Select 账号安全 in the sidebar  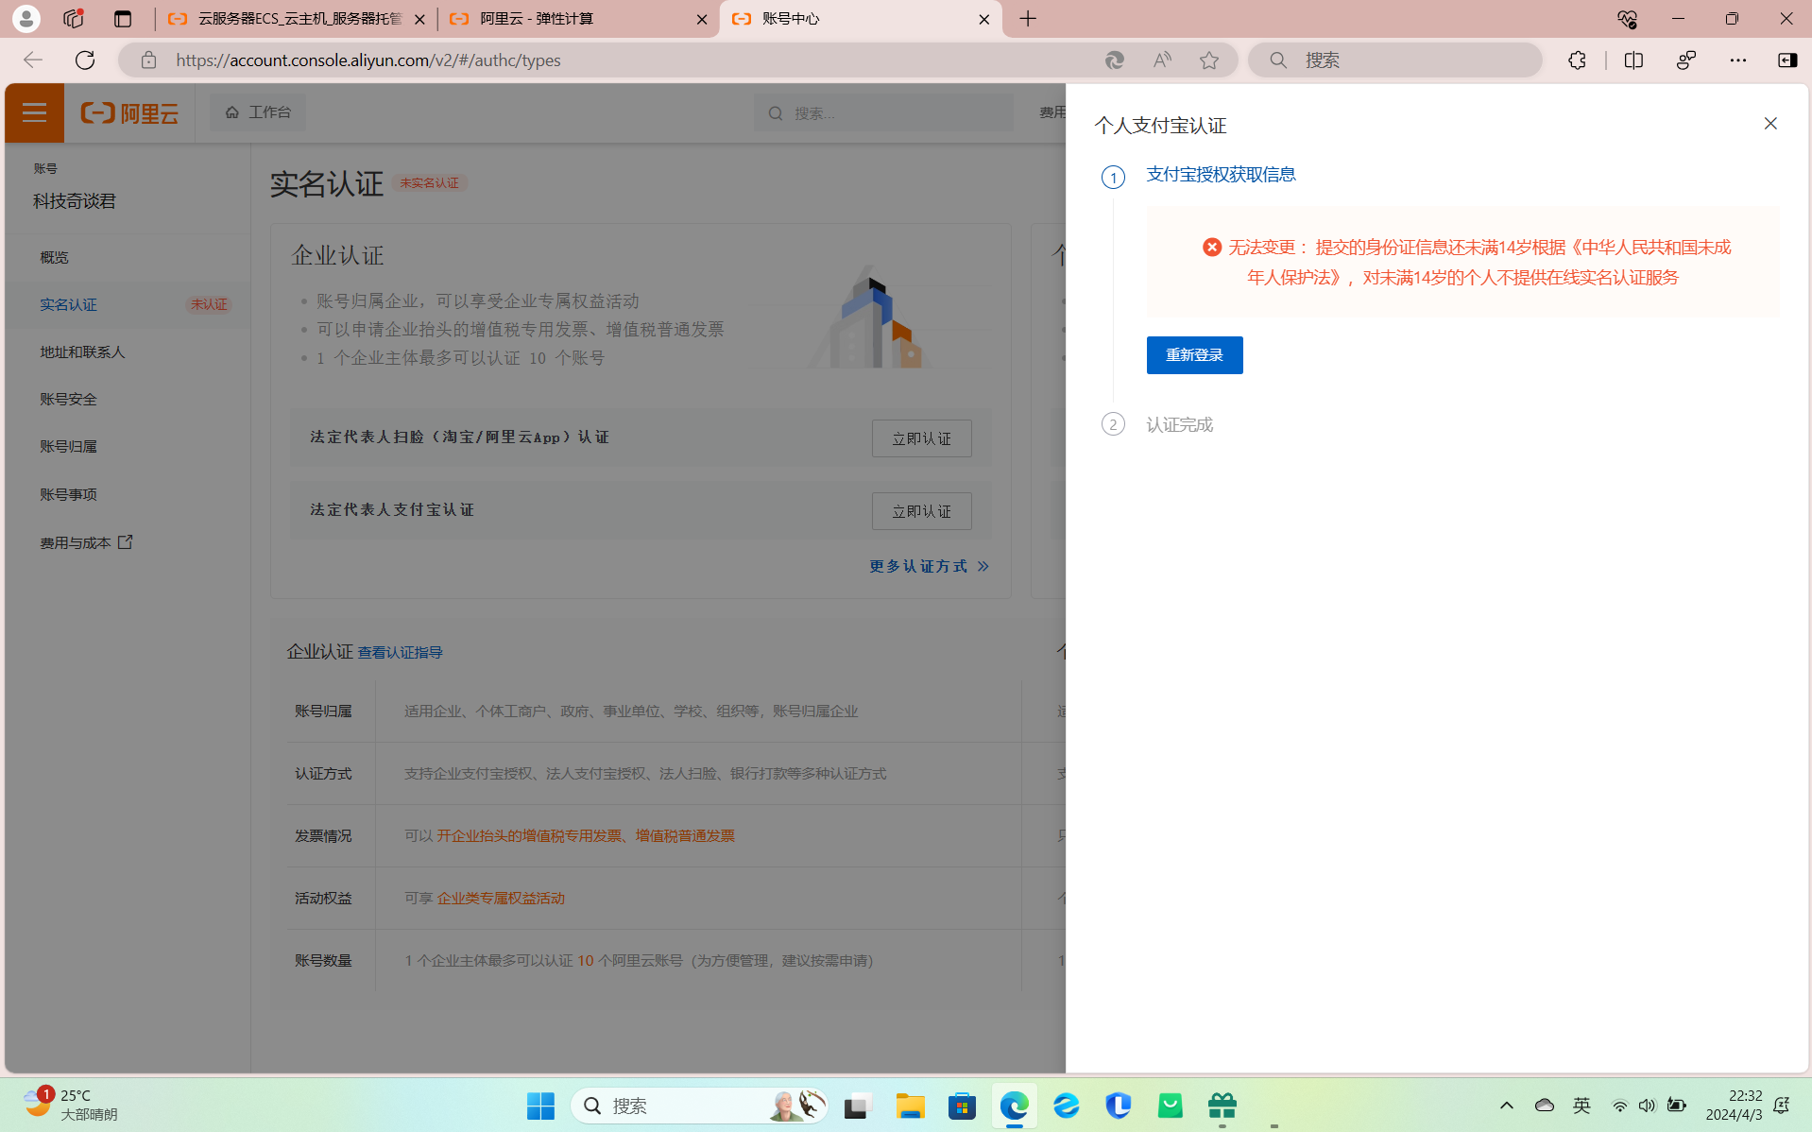pyautogui.click(x=68, y=400)
